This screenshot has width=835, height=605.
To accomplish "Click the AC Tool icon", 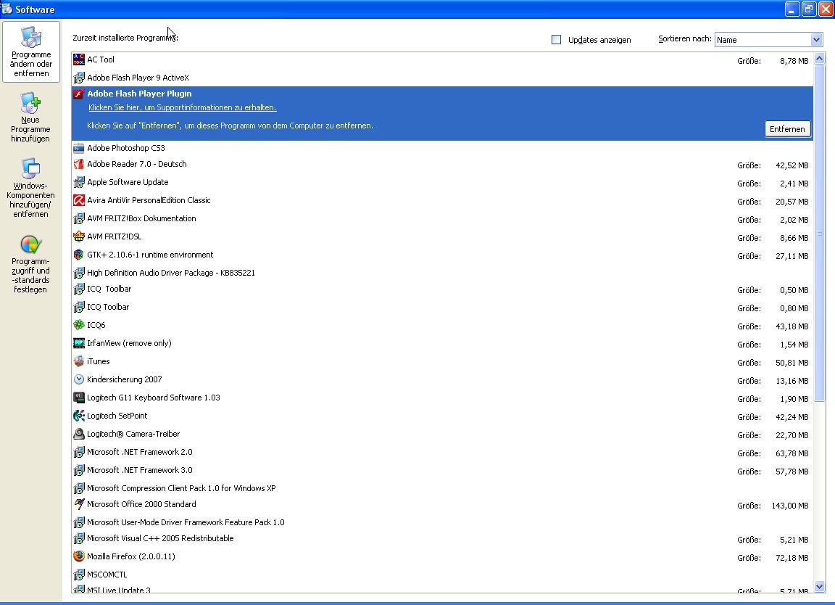I will tap(79, 59).
